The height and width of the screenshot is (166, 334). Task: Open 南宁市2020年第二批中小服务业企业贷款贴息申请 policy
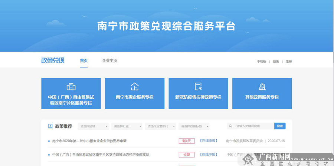point(89,141)
